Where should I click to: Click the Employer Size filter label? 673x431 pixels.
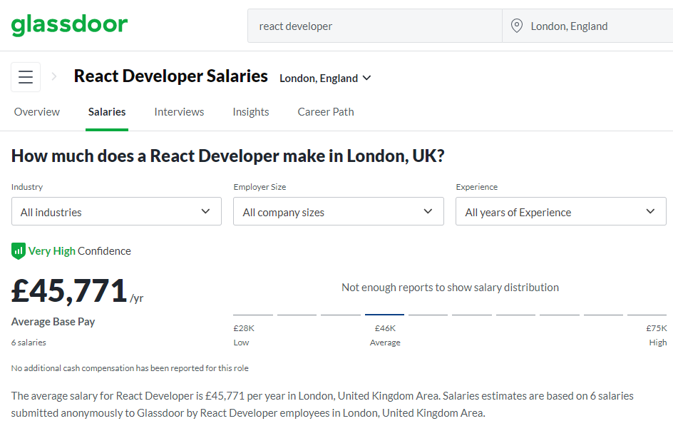[x=260, y=187]
